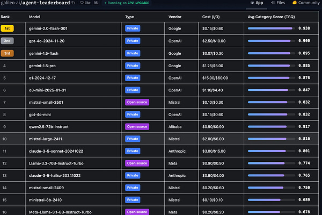Click score bar for gemini-2.0-flash-001
Viewport: 322px width, 215px height.
[271, 28]
